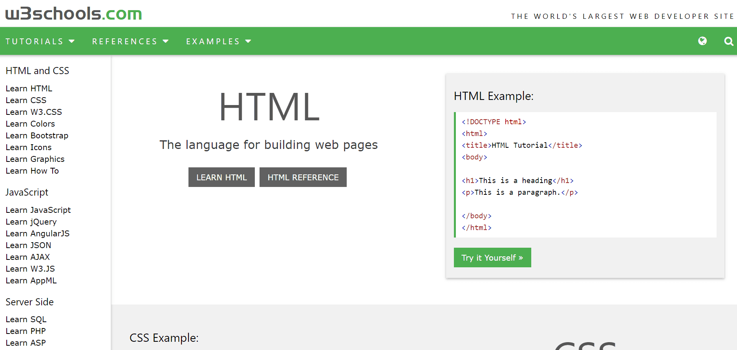Open Learn jQuery link
737x350 pixels.
tap(31, 222)
